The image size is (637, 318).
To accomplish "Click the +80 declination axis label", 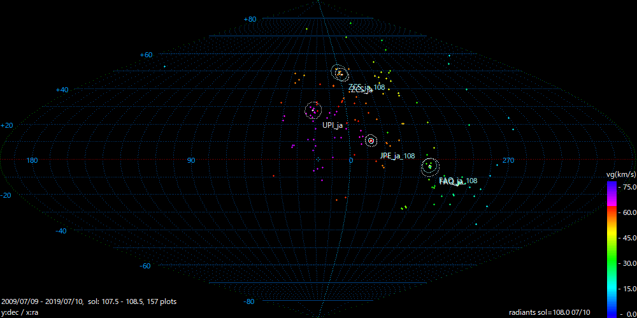I will pos(250,19).
